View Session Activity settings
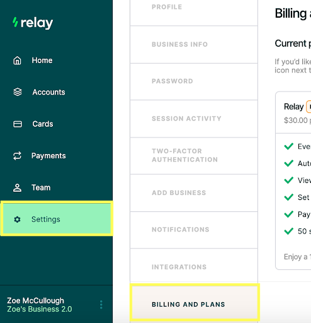The width and height of the screenshot is (311, 323). coord(194,119)
